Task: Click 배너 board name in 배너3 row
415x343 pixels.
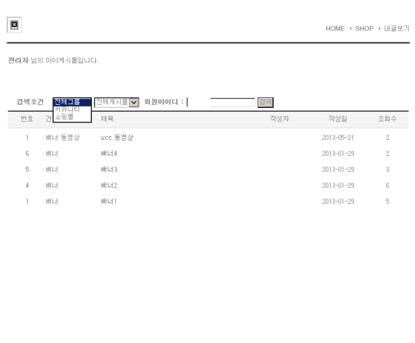Action: 52,169
